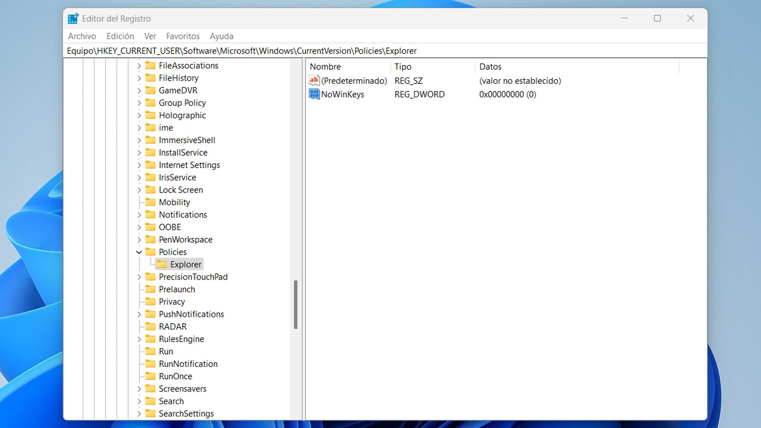
Task: Select the Group Policy folder icon
Action: coord(150,103)
